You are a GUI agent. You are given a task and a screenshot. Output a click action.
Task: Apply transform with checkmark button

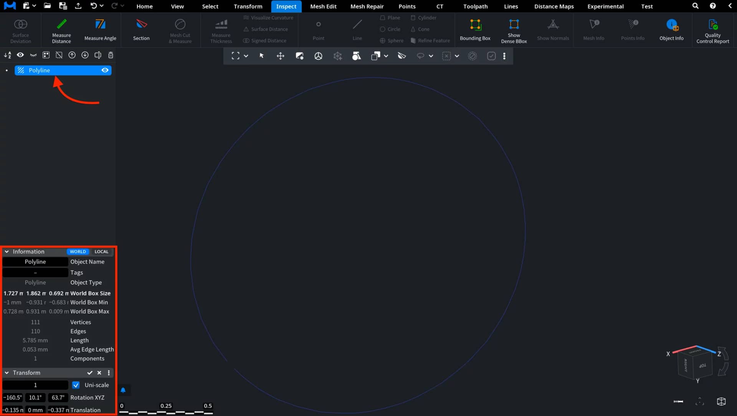click(x=90, y=373)
